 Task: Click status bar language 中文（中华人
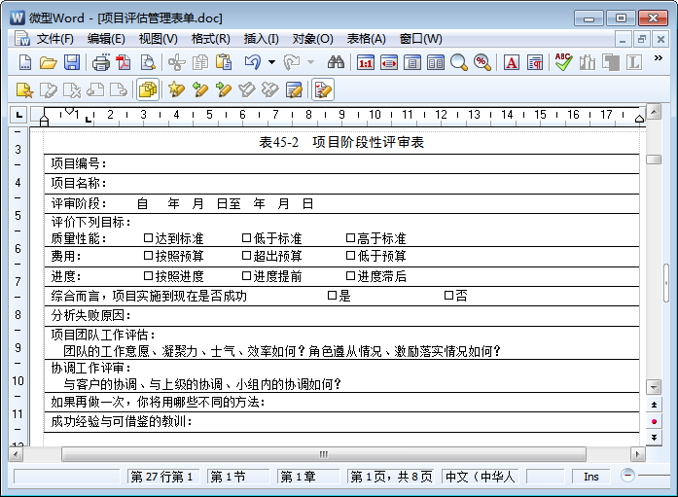(480, 477)
